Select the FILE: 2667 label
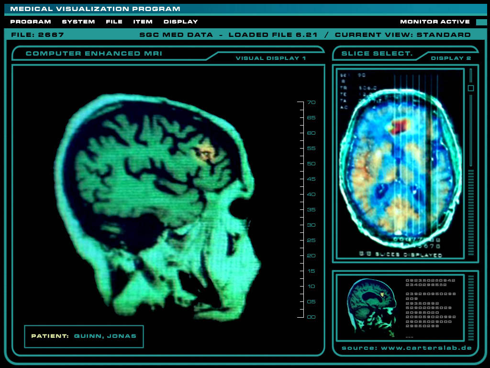This screenshot has height=368, width=490. coord(37,34)
